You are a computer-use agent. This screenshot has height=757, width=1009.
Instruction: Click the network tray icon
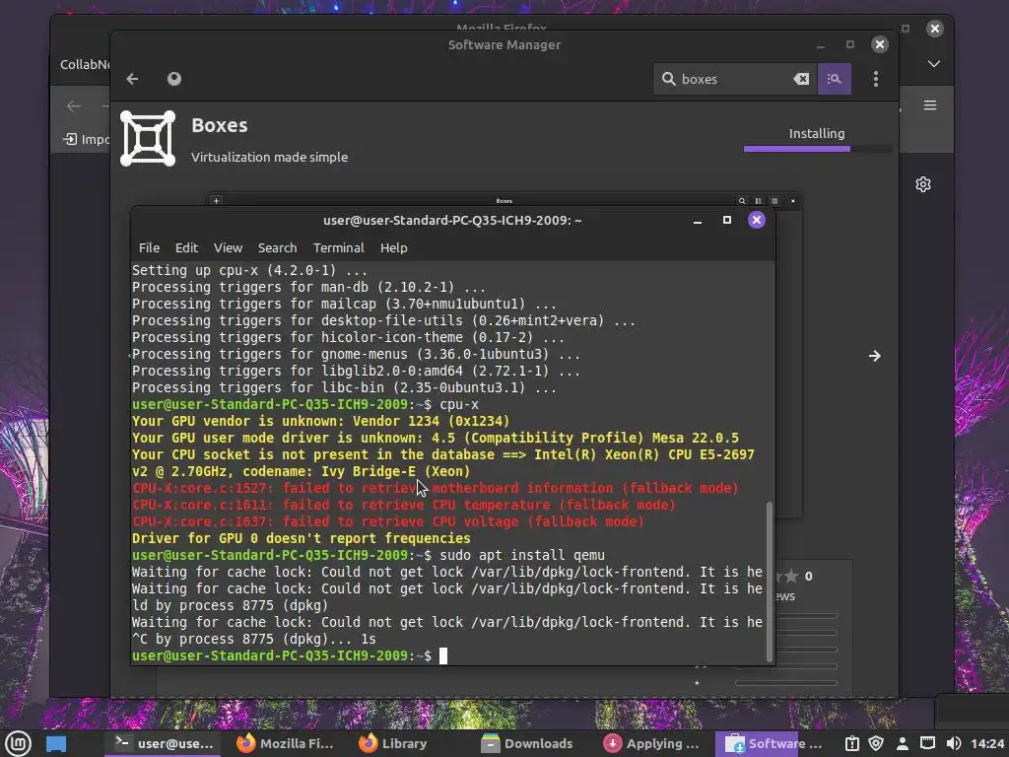tap(927, 743)
